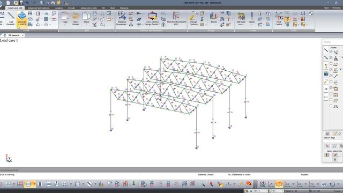Click the Undo arrow in the quick access toolbar
Viewport: 343px width, 193px height.
[27, 3]
